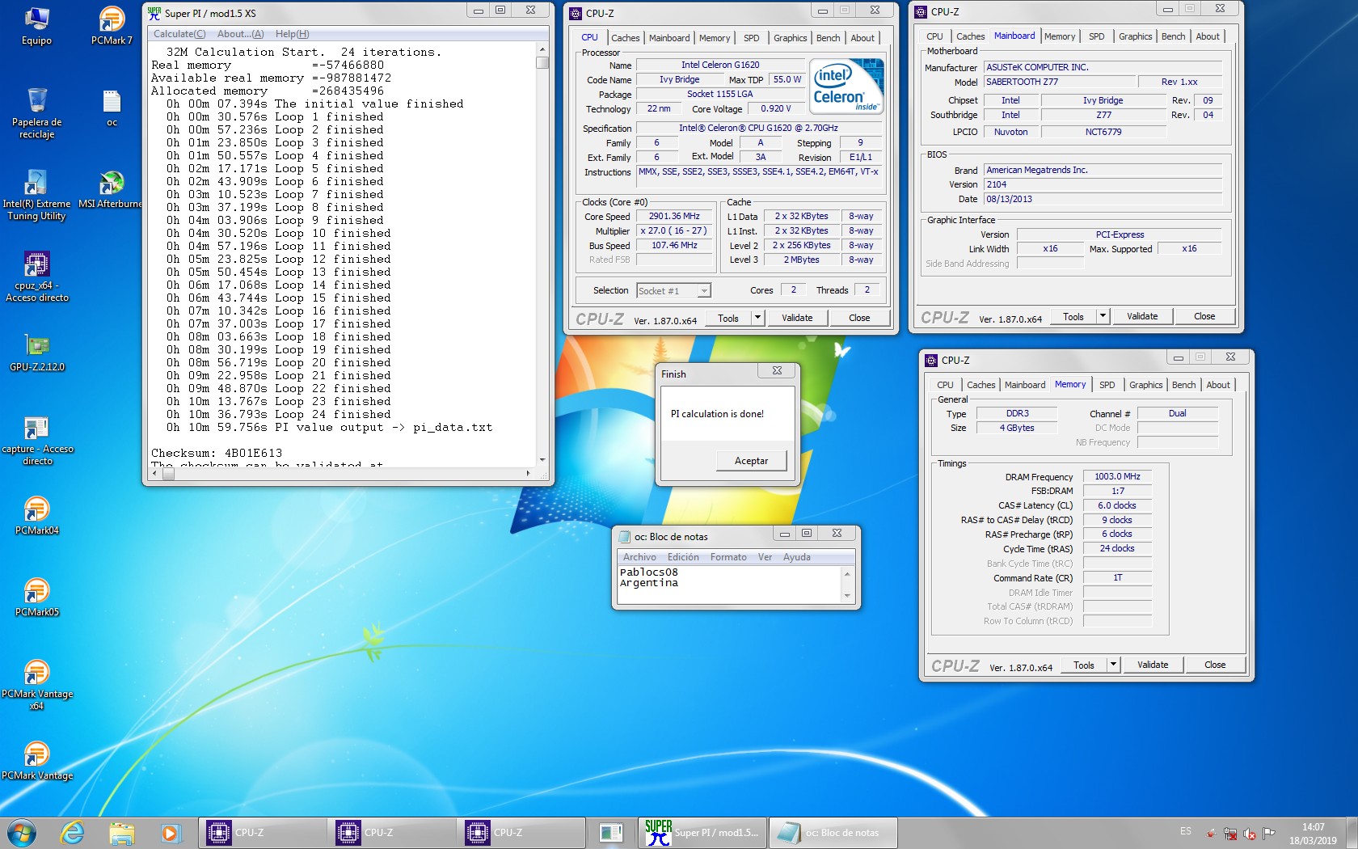
Task: Expand Tools dropdown arrow in Memory window
Action: 1113,665
